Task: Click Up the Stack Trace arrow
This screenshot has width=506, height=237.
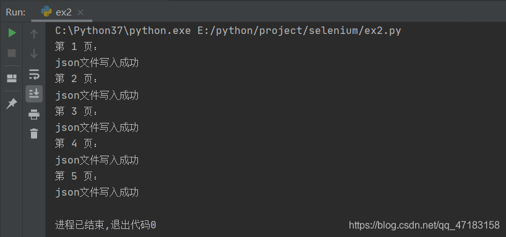Action: [34, 34]
